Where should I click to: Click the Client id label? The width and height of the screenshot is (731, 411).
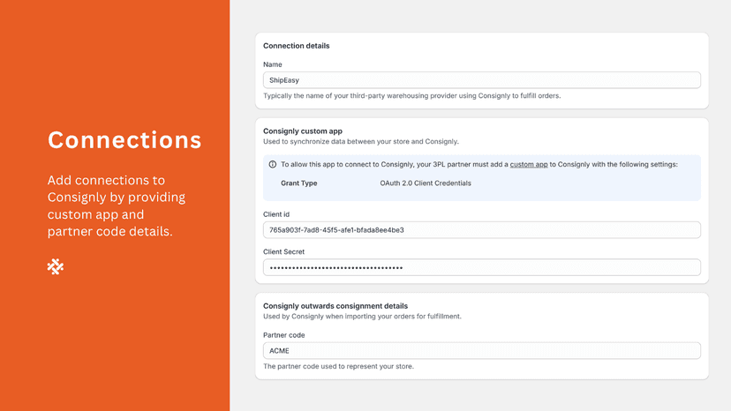click(276, 214)
